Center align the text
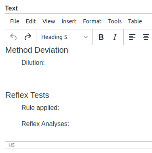Viewport: 152px width, 153px height. 146,37
